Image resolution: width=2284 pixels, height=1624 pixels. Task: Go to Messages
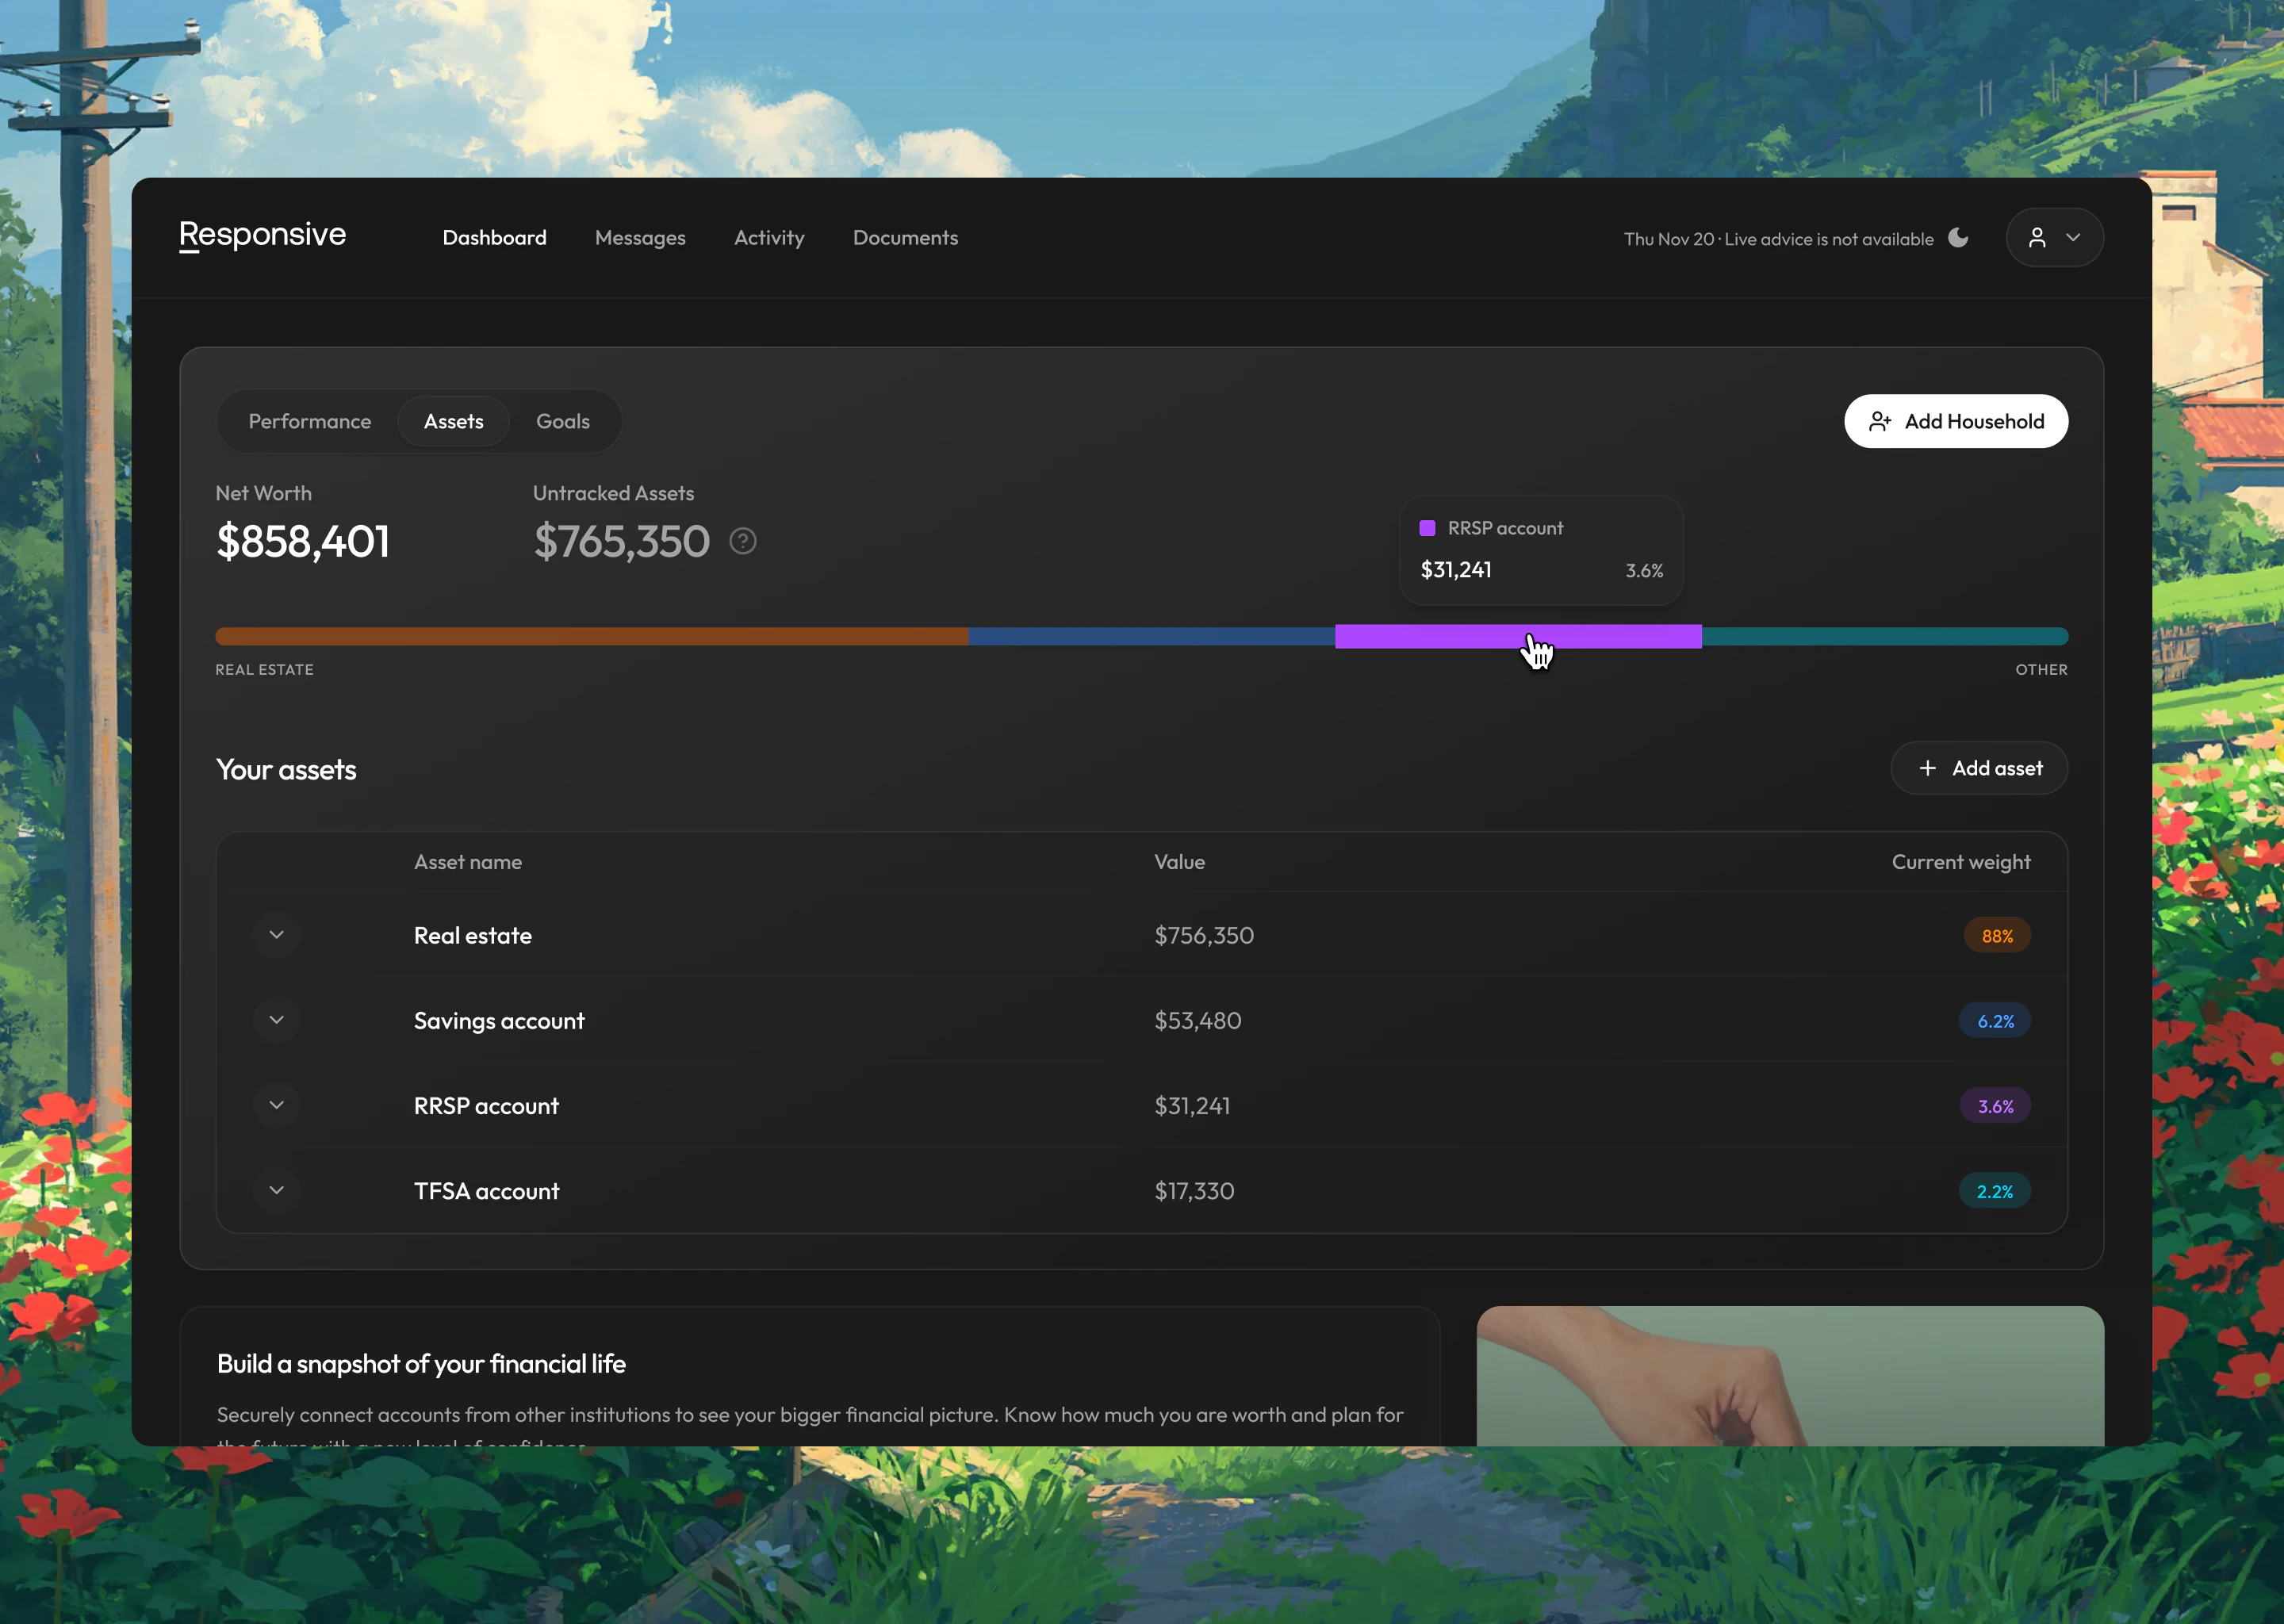[x=640, y=238]
